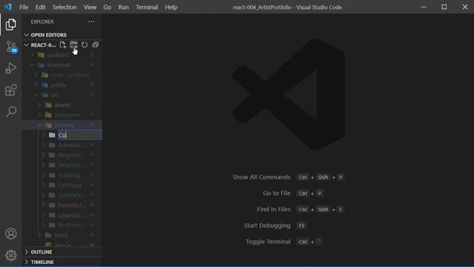Refresh the explorer file tree
Viewport: 474px width, 267px height.
pos(84,44)
